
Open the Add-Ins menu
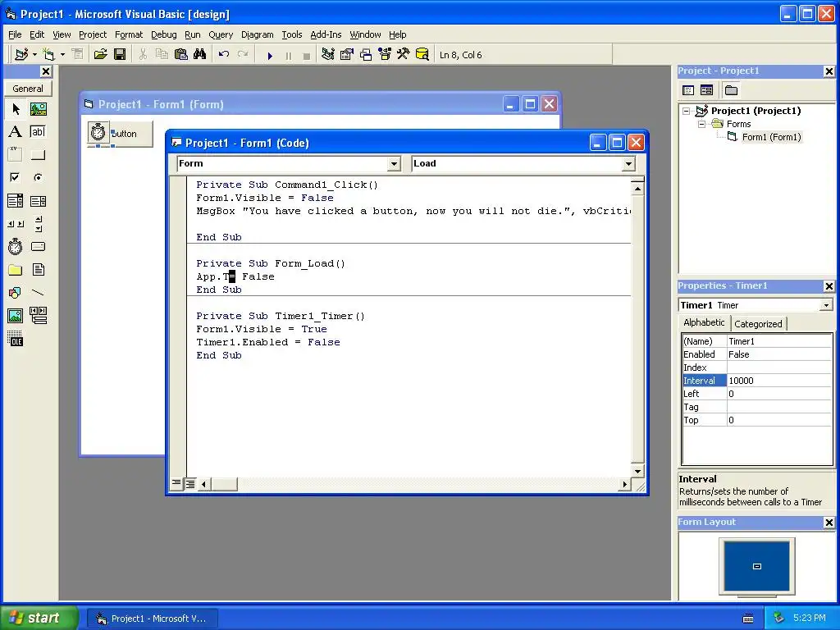point(326,34)
